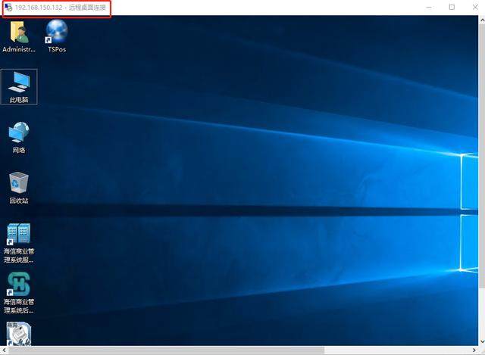
Task: Maximize the Remote Desktop Connection window
Action: click(x=452, y=7)
